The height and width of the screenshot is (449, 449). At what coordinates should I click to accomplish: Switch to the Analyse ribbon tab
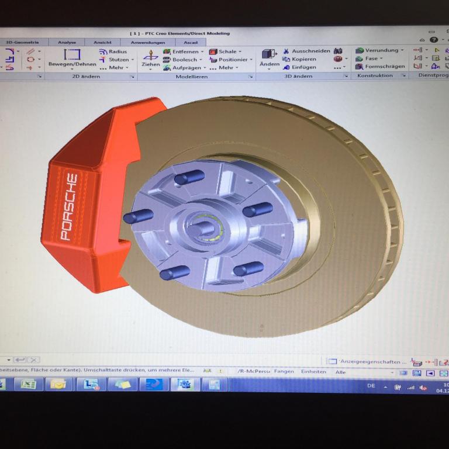pyautogui.click(x=67, y=42)
